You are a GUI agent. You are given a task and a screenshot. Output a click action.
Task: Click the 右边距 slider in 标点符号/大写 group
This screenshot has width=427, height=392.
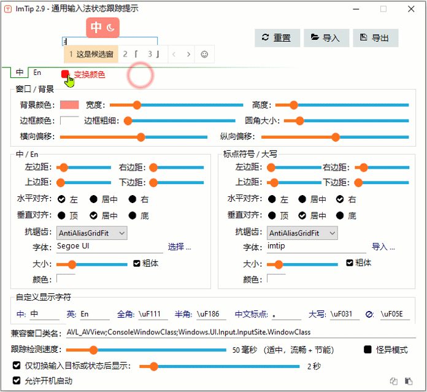[382, 167]
